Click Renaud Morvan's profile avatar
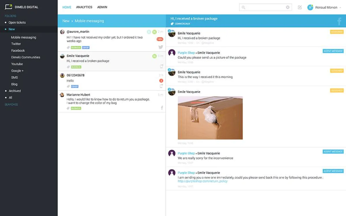346x216 pixels. (310, 7)
